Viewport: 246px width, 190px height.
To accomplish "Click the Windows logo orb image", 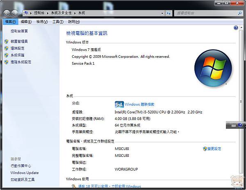I will tap(213, 68).
